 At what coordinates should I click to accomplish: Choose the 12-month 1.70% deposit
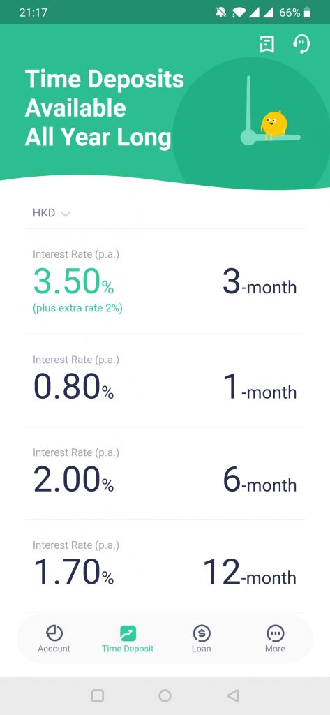(x=165, y=566)
